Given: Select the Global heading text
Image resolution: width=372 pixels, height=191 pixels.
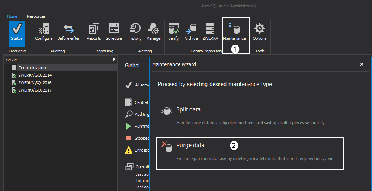Looking at the screenshot, I should point(132,66).
